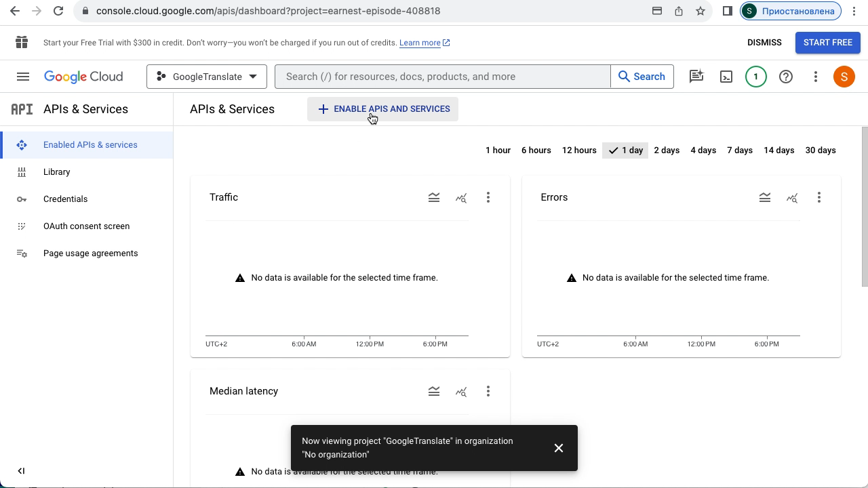Collapse the left sidebar panel

click(x=21, y=471)
